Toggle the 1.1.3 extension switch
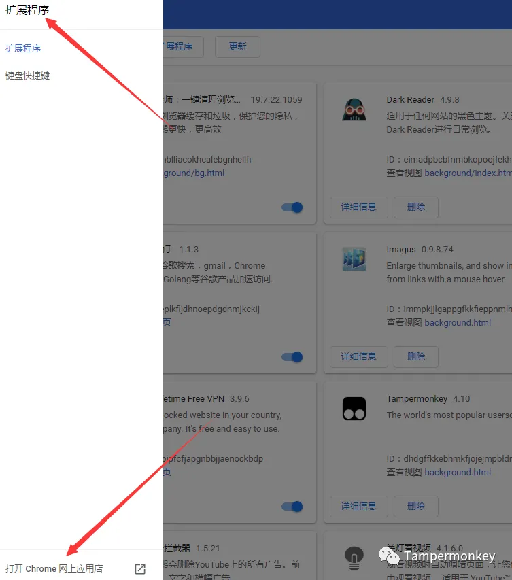Image resolution: width=512 pixels, height=580 pixels. pos(292,357)
